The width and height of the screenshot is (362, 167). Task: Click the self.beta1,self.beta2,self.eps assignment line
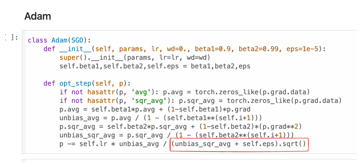click(x=155, y=66)
